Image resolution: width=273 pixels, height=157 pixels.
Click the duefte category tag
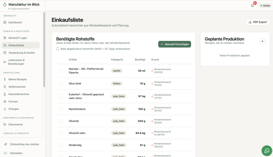pos(117,71)
